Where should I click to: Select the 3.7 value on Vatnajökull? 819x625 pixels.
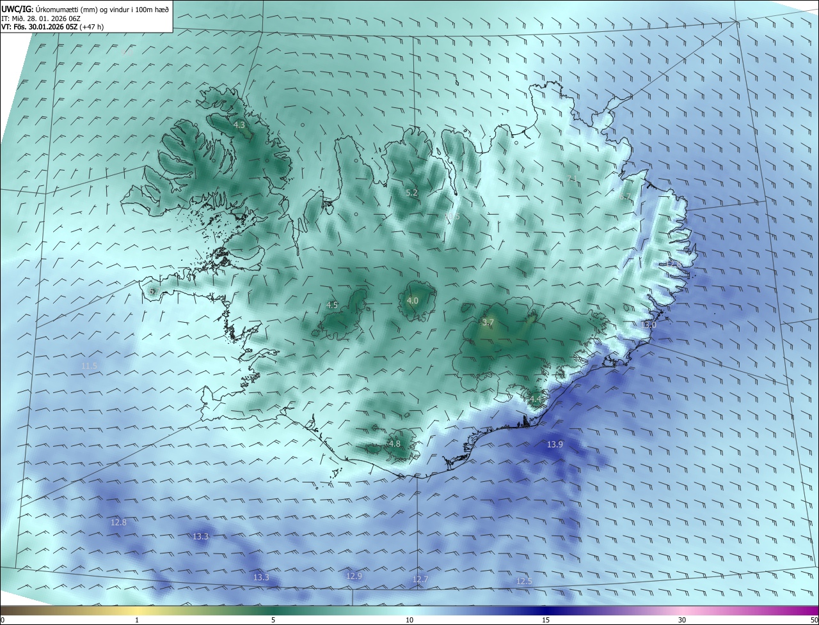pyautogui.click(x=488, y=323)
